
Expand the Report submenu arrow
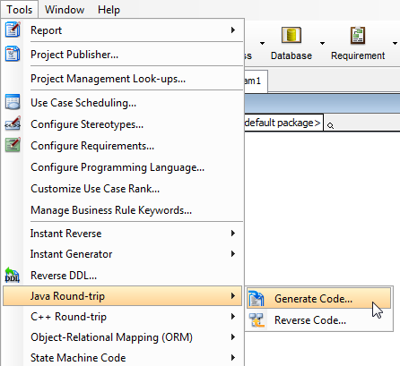click(233, 30)
